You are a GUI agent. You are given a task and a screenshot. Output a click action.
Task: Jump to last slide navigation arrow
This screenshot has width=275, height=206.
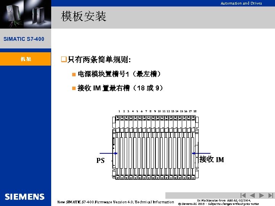(271, 195)
